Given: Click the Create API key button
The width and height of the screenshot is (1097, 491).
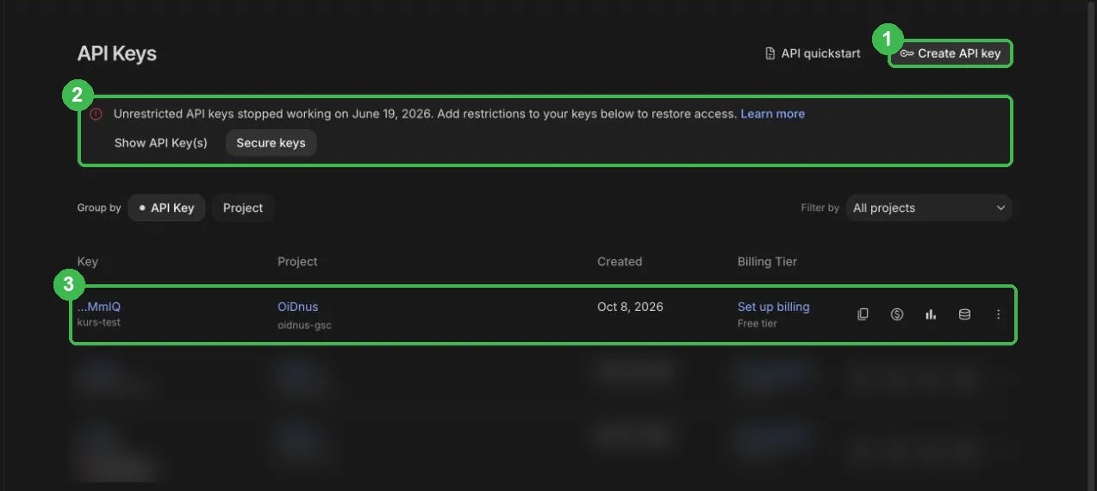Looking at the screenshot, I should pyautogui.click(x=951, y=53).
